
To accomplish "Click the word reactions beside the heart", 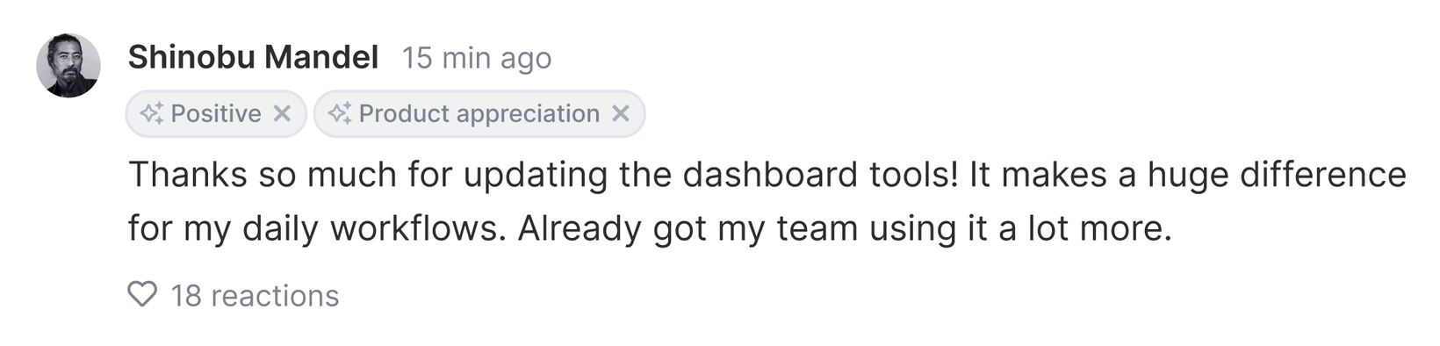I will tap(275, 296).
